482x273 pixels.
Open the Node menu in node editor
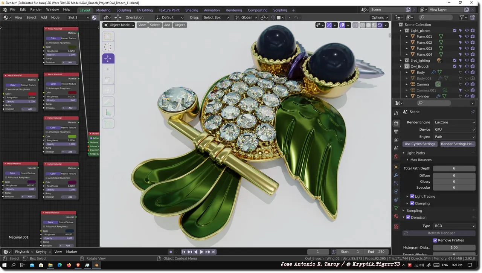tap(55, 17)
